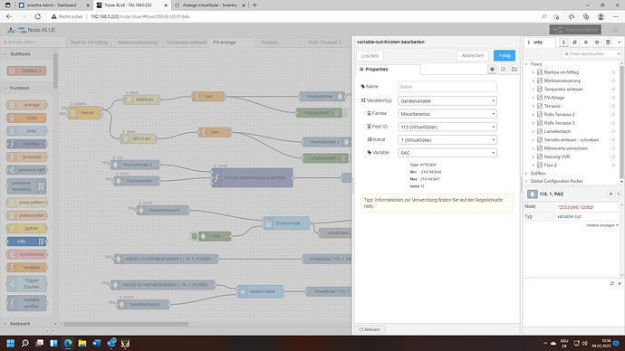
Task: Switch to Markise ein Mittag flow tab
Action: pos(90,43)
